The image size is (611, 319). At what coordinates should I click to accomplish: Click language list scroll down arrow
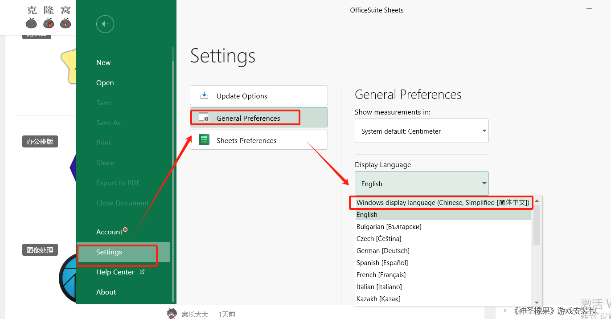pyautogui.click(x=537, y=303)
